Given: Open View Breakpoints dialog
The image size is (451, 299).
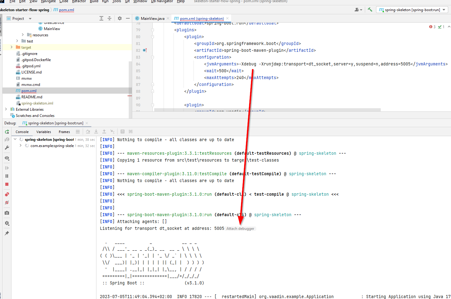Looking at the screenshot, I should 7,194.
